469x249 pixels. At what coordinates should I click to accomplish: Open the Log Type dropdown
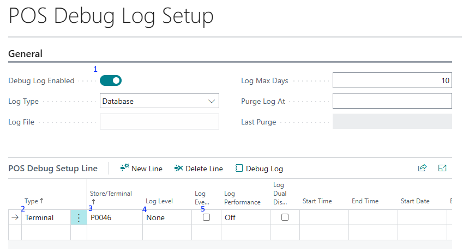[x=159, y=101]
